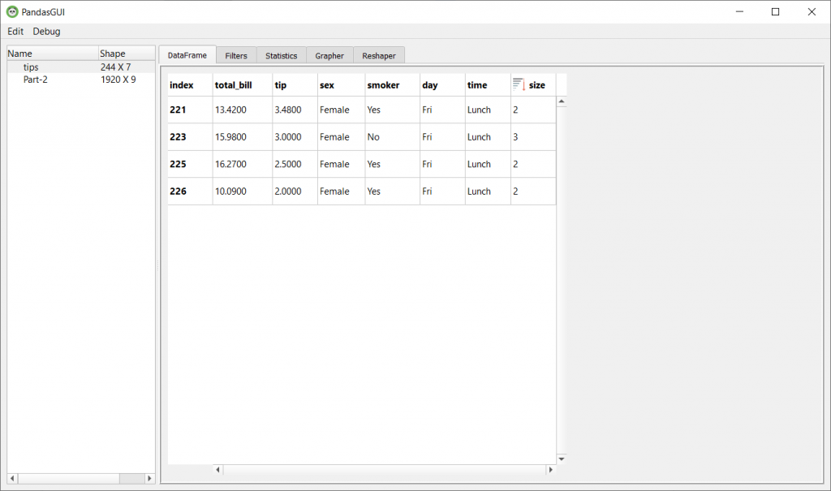Switch to the Statistics tab

[x=281, y=56]
